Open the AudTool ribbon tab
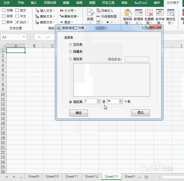The image size is (184, 181). pyautogui.click(x=141, y=3)
